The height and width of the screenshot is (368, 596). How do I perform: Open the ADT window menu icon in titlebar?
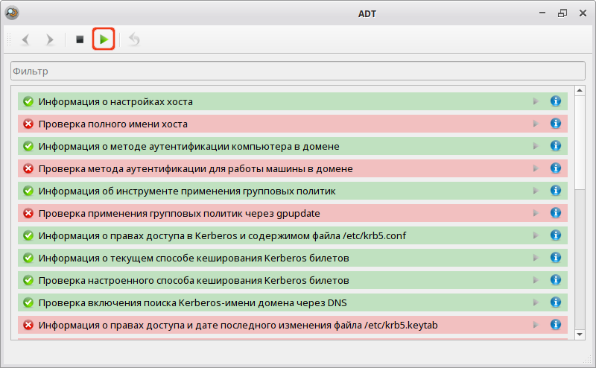[x=11, y=13]
